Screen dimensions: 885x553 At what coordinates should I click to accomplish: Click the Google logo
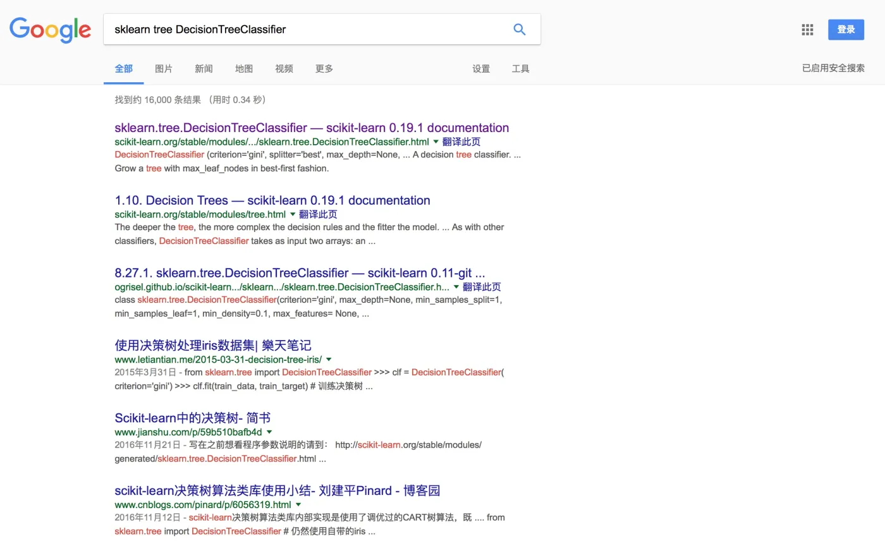click(51, 30)
